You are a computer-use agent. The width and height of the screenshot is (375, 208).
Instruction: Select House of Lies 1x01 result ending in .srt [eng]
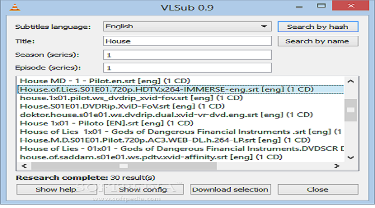(180, 132)
